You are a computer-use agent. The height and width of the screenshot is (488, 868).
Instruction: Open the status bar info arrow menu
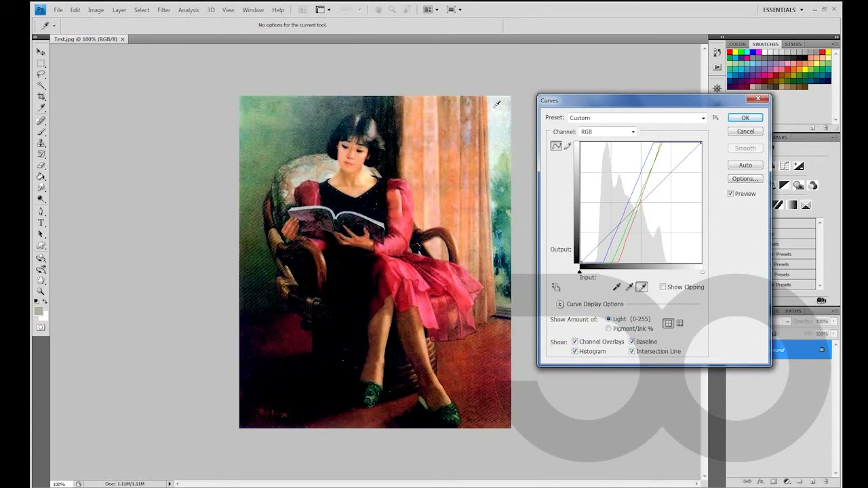tap(170, 484)
